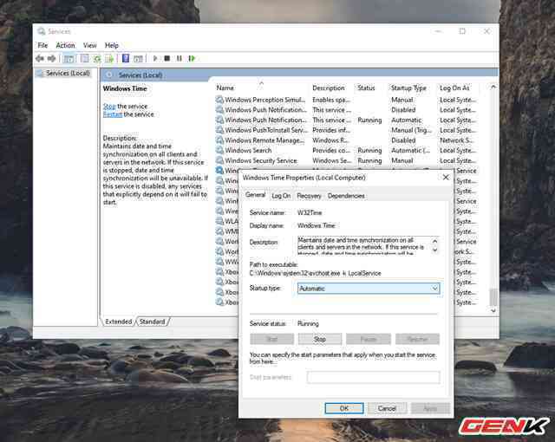
Task: Switch to the Recovery tab
Action: [309, 196]
